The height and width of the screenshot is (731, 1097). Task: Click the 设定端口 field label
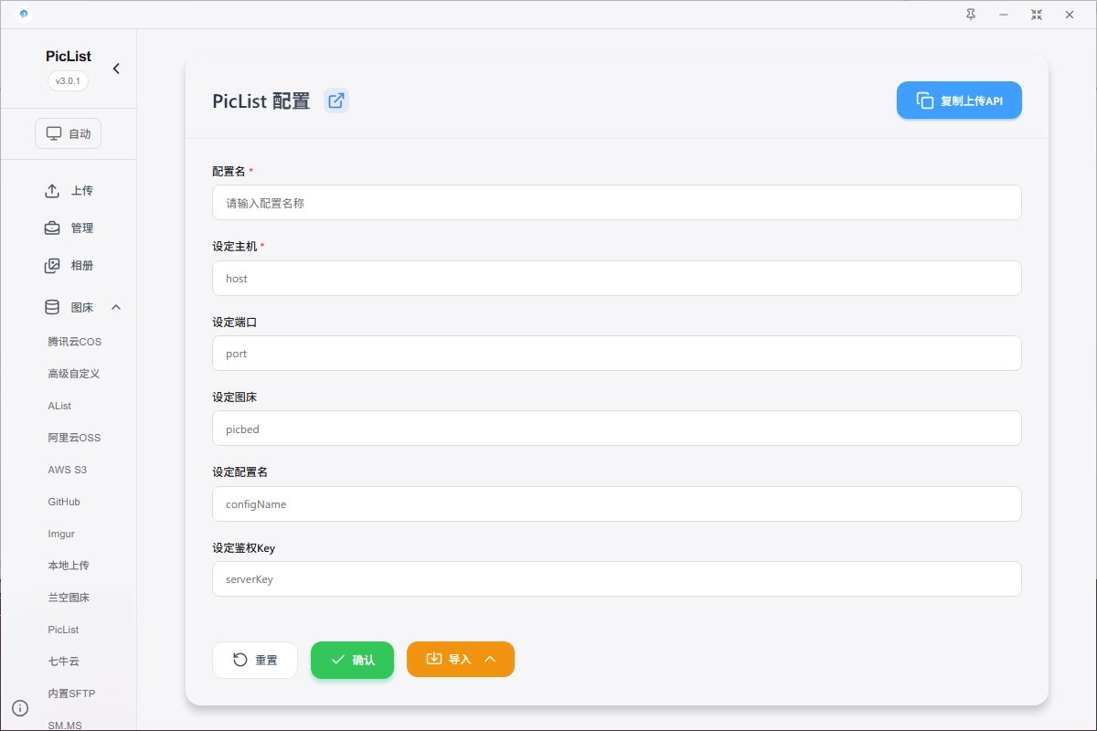[x=234, y=323]
